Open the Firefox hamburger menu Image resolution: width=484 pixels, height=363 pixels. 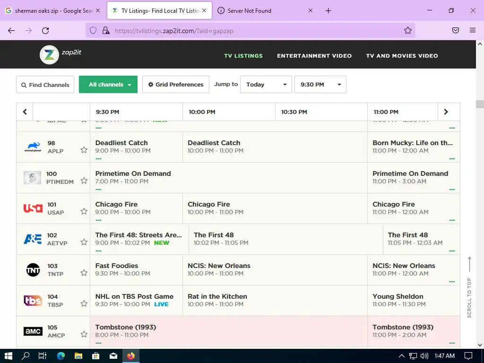[473, 30]
